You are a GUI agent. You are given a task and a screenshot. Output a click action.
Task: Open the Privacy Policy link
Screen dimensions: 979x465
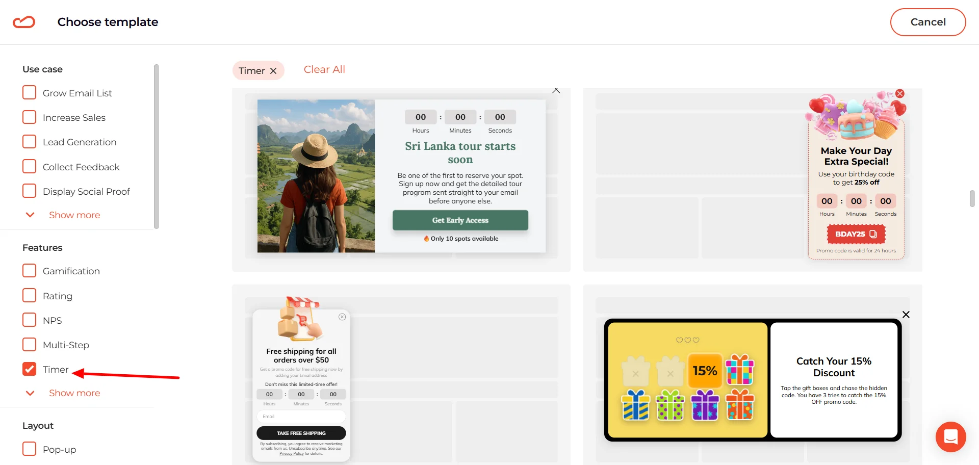(291, 453)
